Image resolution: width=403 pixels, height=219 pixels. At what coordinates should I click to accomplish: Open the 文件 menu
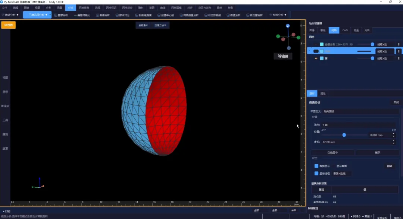click(x=4, y=8)
